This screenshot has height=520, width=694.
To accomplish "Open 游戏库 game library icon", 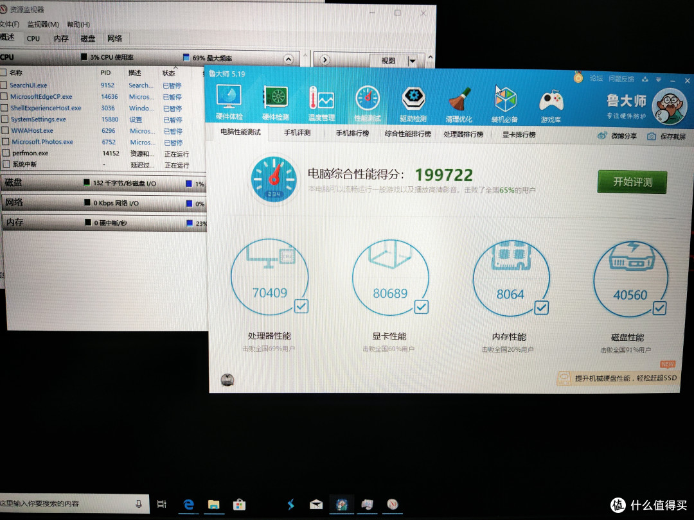I will coord(551,105).
